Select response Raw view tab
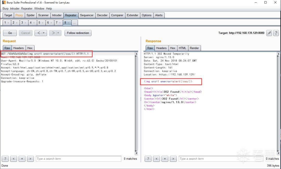The height and width of the screenshot is (169, 281). point(150,48)
